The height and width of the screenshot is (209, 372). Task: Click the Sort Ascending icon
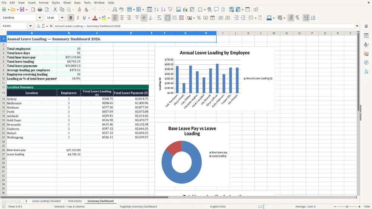click(157, 10)
